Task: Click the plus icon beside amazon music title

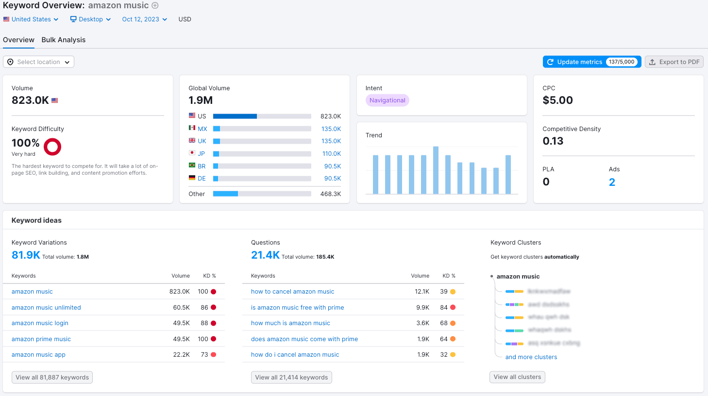Action: [155, 6]
